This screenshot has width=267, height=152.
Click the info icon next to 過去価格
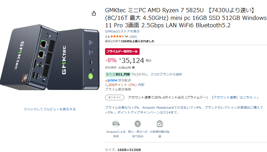(133, 67)
